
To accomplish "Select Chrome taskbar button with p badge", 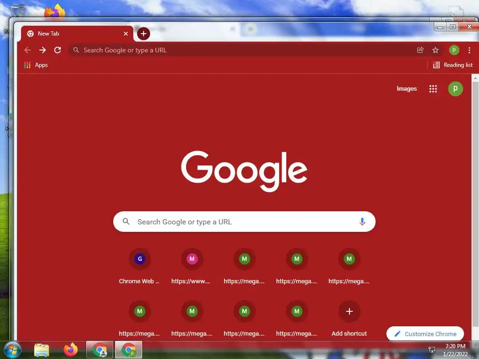I will 129,350.
